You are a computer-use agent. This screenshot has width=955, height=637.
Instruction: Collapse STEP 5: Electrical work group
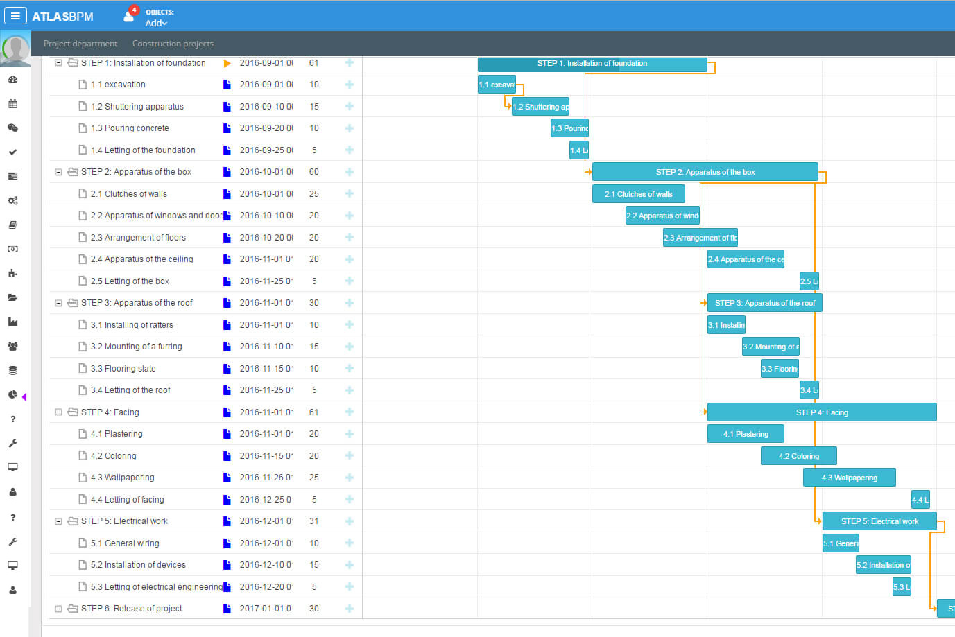click(59, 521)
